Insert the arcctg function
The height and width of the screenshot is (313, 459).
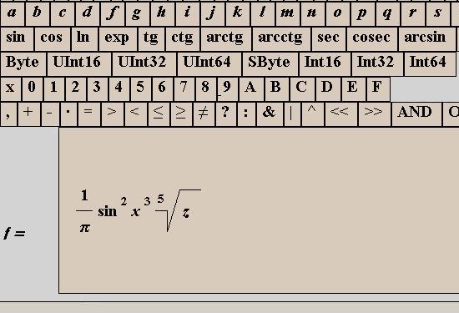click(281, 39)
